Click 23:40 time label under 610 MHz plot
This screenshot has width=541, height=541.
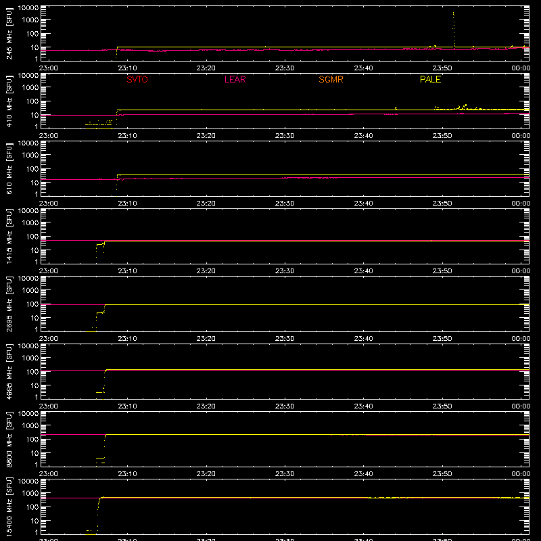tap(363, 204)
